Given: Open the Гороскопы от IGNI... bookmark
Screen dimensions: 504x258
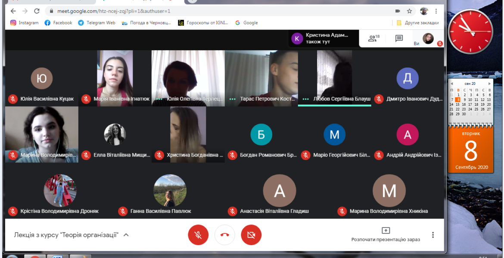Looking at the screenshot, I should click(203, 23).
